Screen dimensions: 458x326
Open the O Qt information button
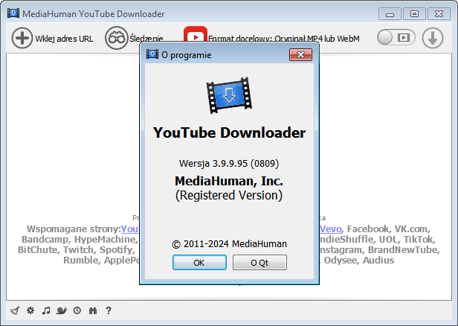pos(259,263)
